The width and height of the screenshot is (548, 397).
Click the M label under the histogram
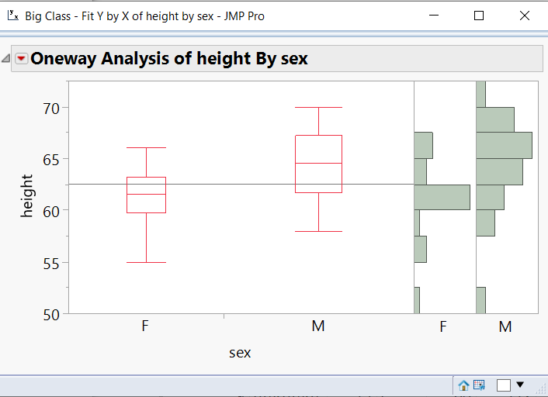point(505,327)
